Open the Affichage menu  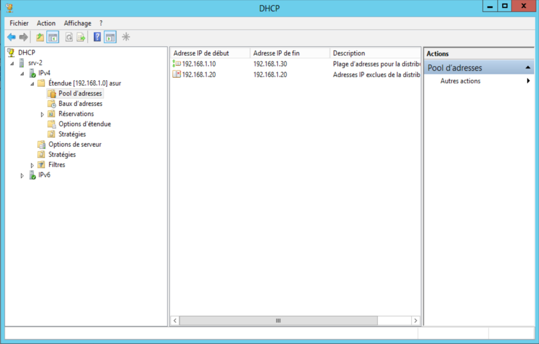(x=78, y=23)
